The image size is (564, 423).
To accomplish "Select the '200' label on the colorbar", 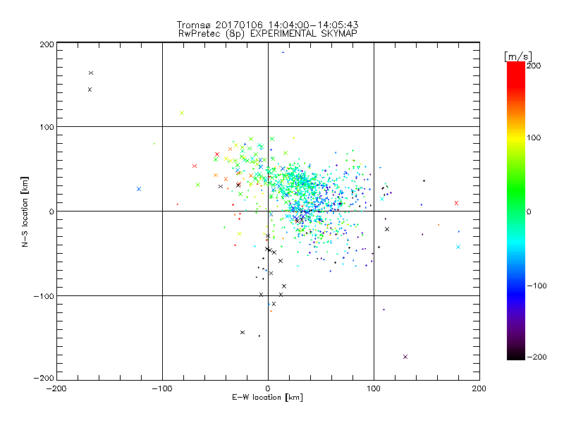I will 534,66.
